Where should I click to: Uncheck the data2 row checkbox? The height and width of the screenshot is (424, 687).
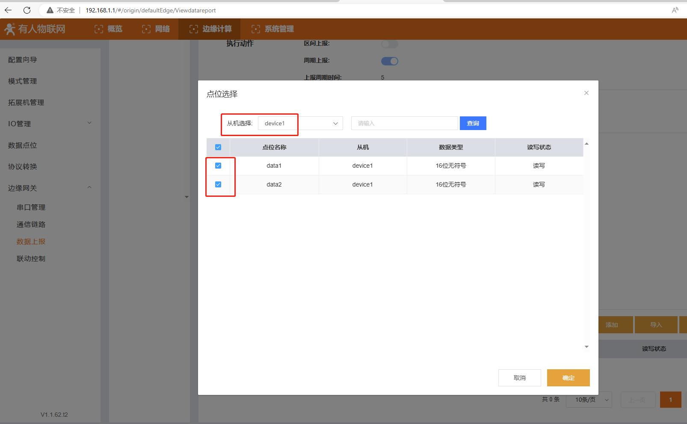218,184
